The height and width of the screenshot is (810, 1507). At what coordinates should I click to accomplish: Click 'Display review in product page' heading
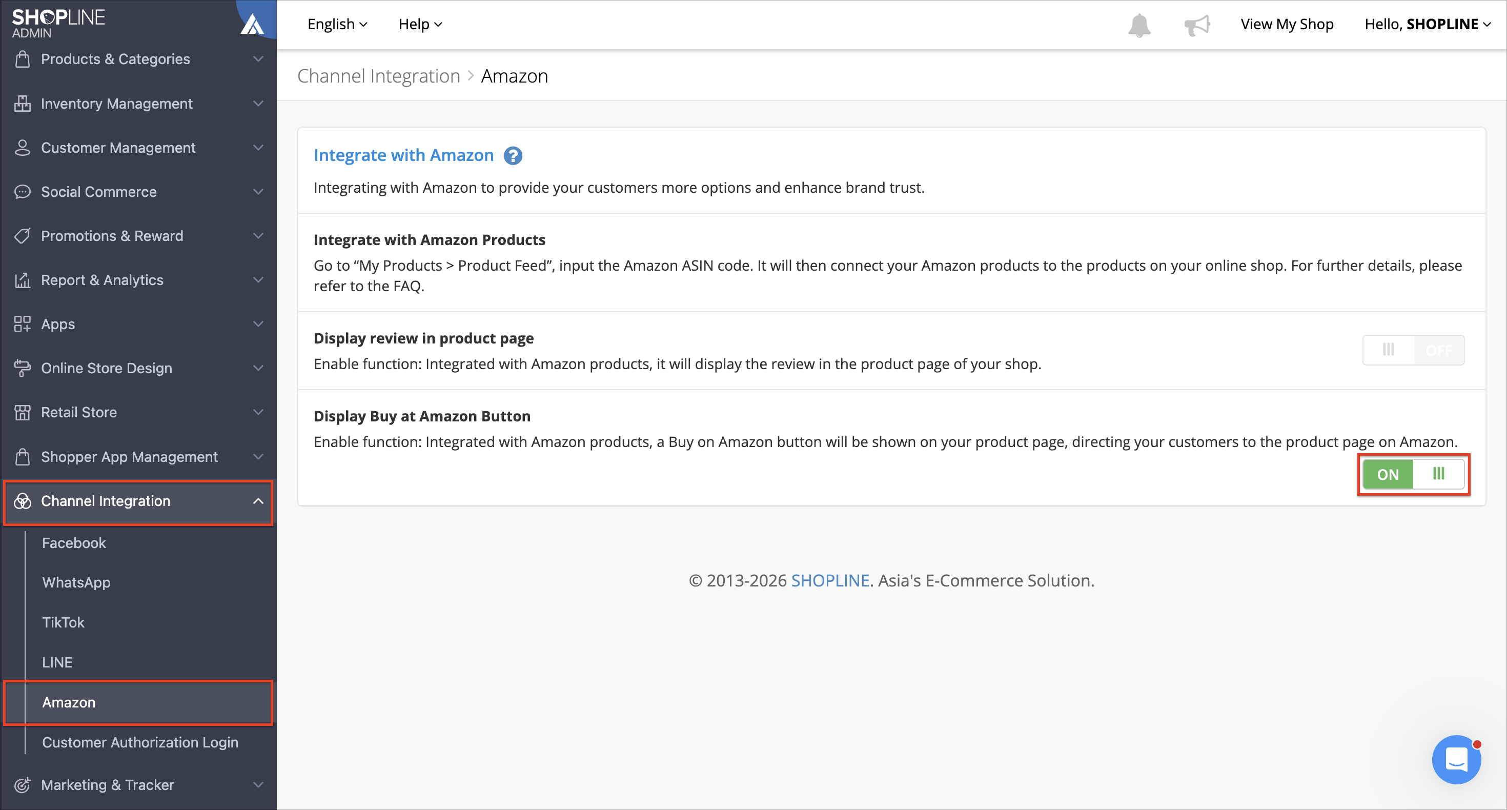pos(423,338)
